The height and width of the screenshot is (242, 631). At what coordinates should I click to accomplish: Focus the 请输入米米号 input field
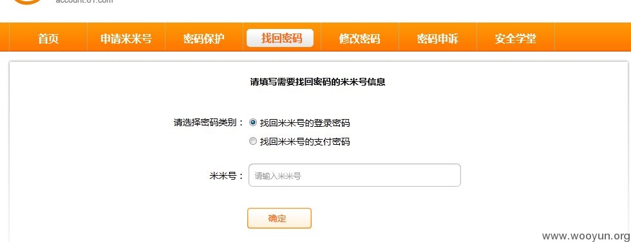click(x=355, y=175)
